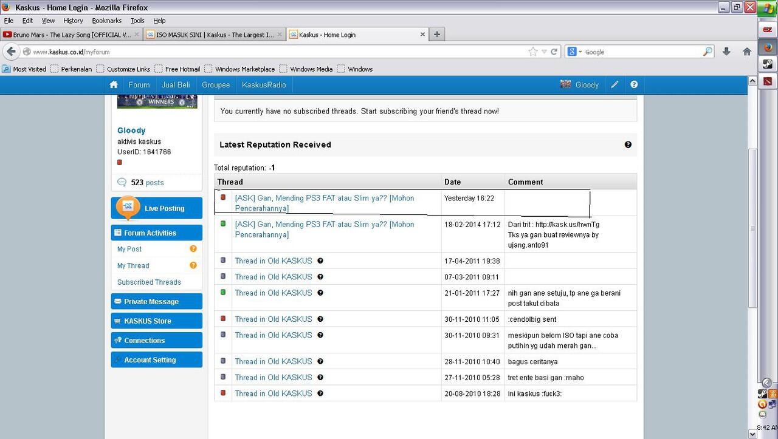The width and height of the screenshot is (778, 439).
Task: Switch to the ISO MASUK SINI Kaskus tab
Action: pos(214,35)
